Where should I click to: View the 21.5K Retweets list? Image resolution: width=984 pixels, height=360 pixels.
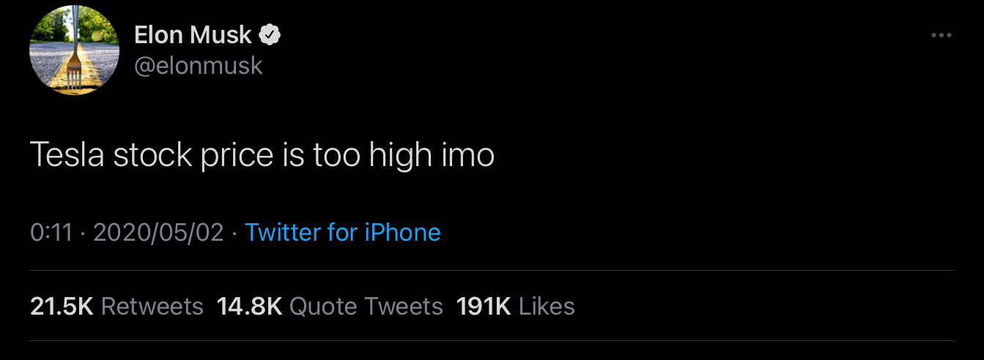tap(116, 306)
